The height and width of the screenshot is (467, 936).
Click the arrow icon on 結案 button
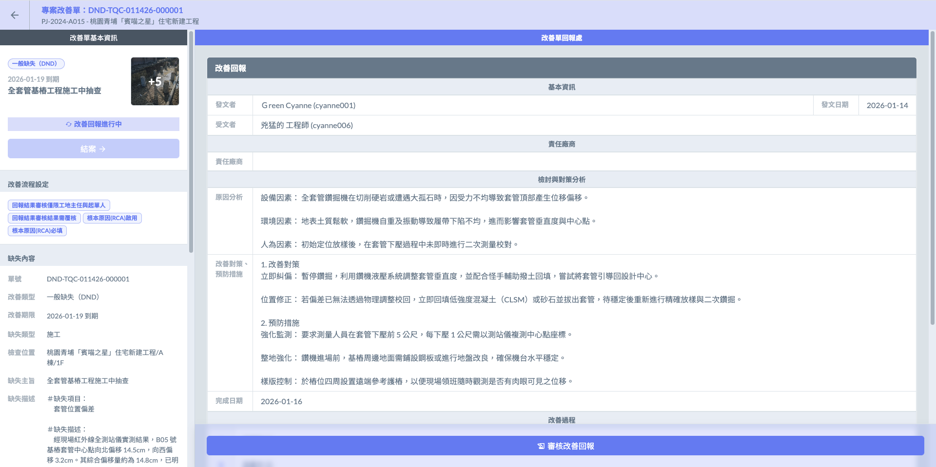(102, 149)
